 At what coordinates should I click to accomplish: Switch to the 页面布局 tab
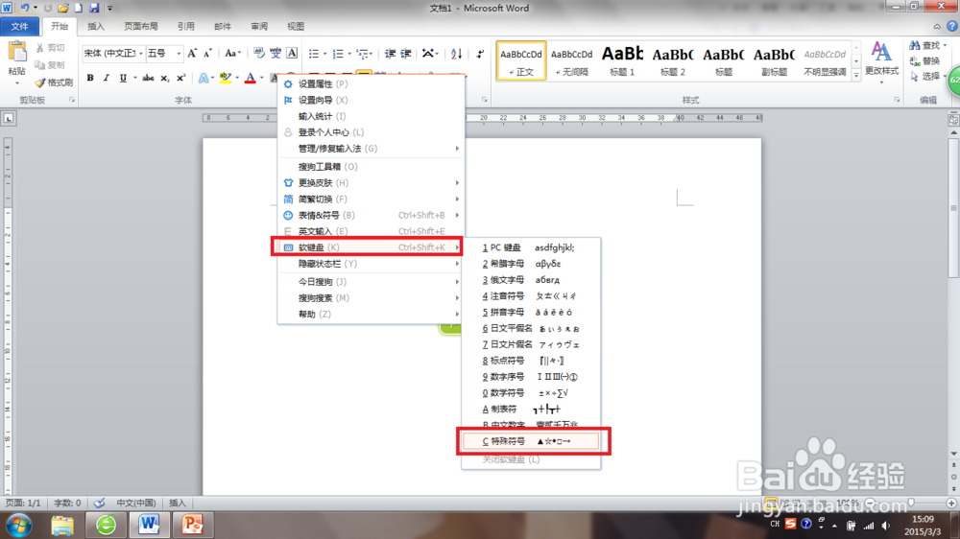coord(141,26)
